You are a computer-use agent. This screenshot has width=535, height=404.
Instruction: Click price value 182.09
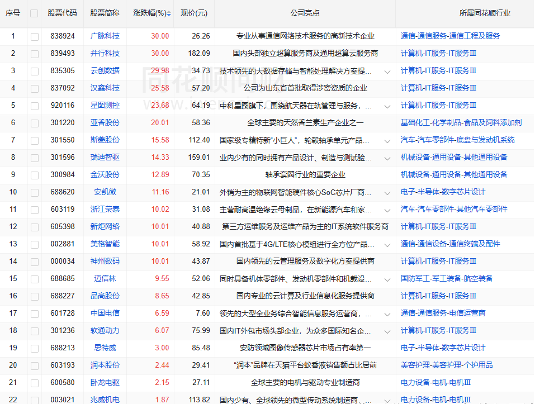199,53
